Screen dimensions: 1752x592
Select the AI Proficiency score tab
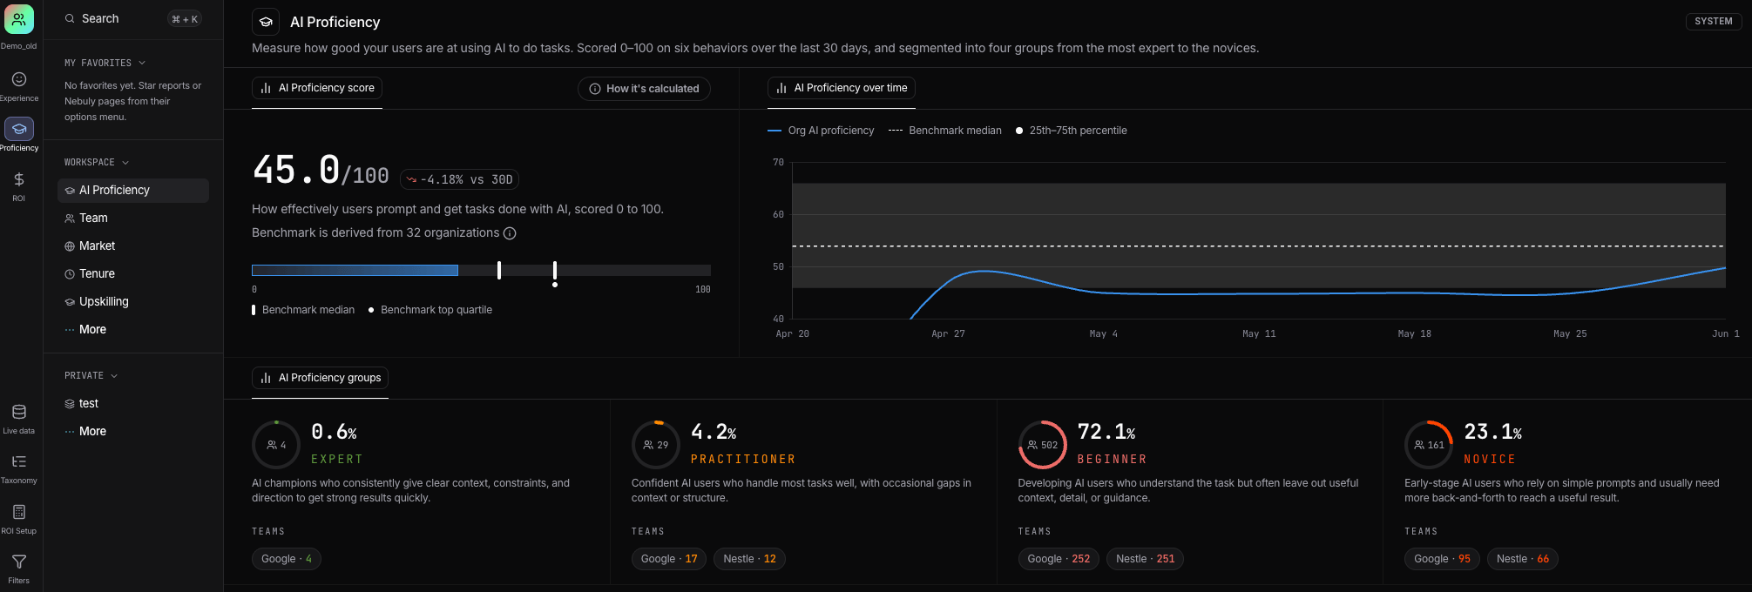point(317,88)
